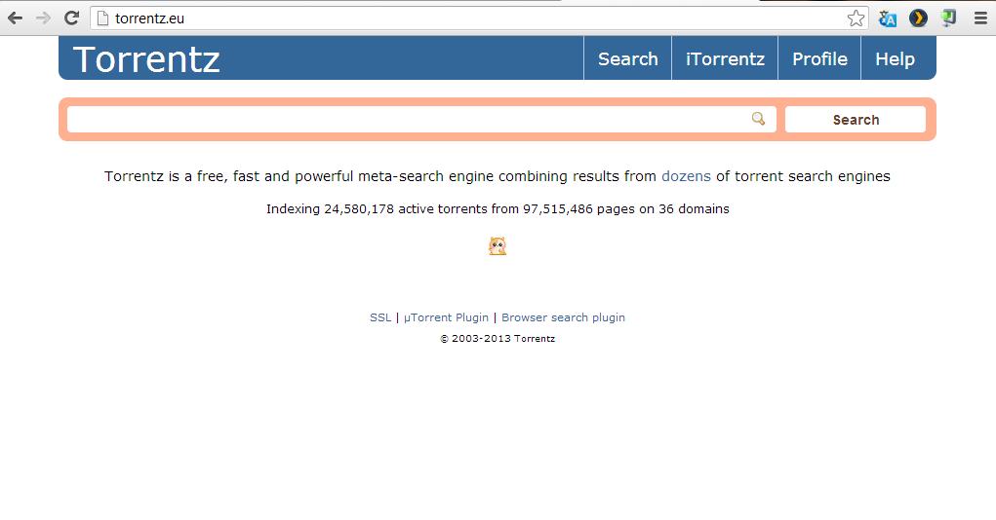Viewport: 996px width, 520px height.
Task: Open the Help header tab
Action: 895,58
